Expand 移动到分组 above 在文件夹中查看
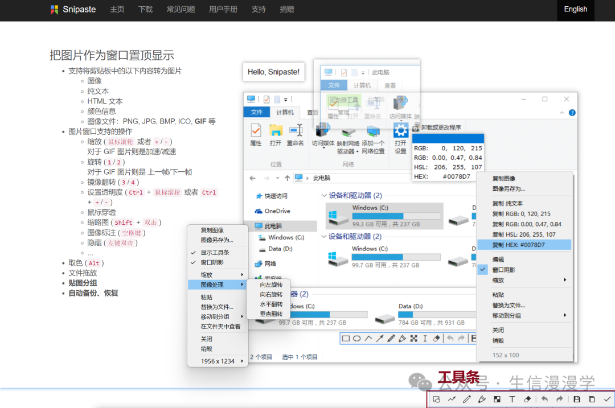Screen dimensions: 615x408 (x=218, y=316)
